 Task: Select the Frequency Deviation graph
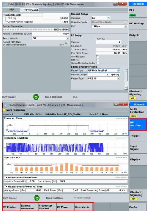point(66,146)
